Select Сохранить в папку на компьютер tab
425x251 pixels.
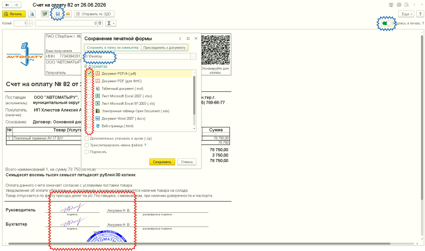112,47
